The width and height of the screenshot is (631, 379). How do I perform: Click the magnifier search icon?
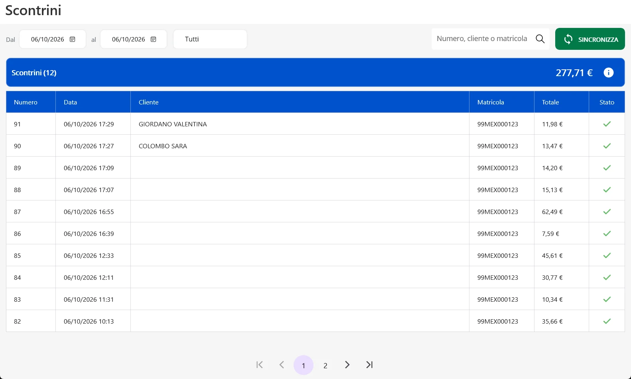coord(540,39)
